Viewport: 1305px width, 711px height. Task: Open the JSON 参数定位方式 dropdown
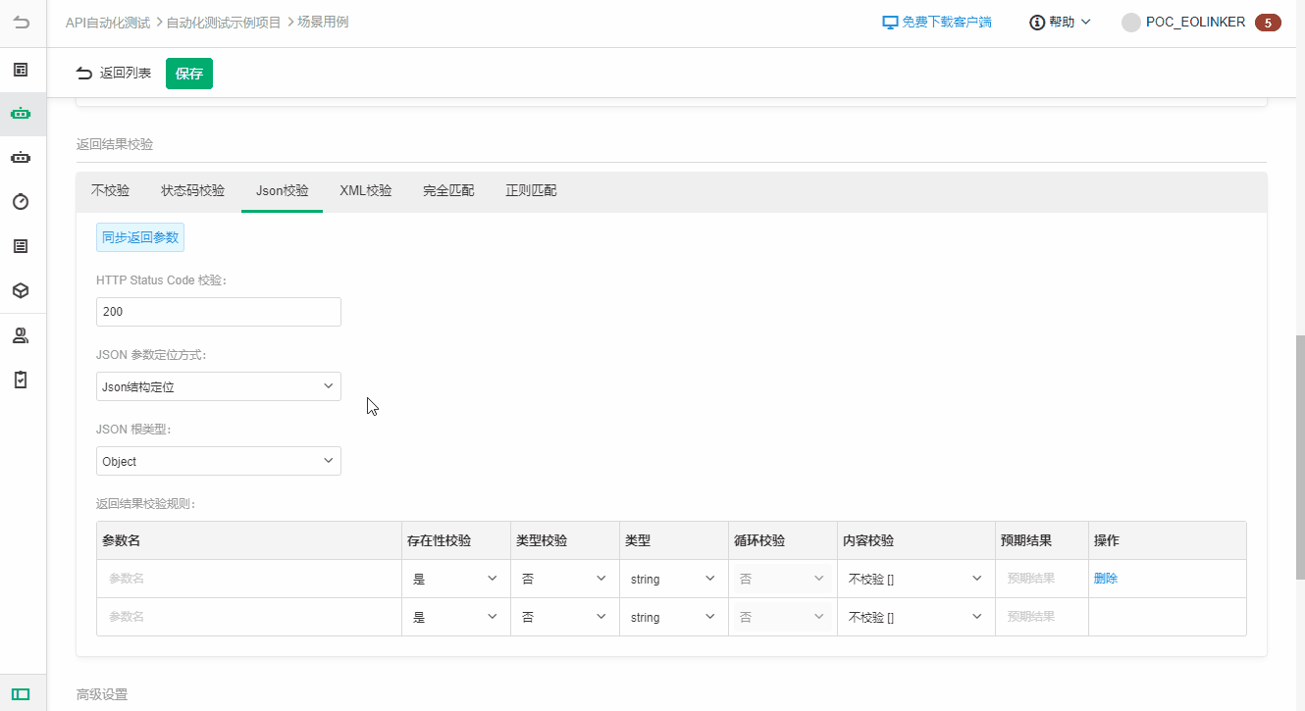point(218,386)
